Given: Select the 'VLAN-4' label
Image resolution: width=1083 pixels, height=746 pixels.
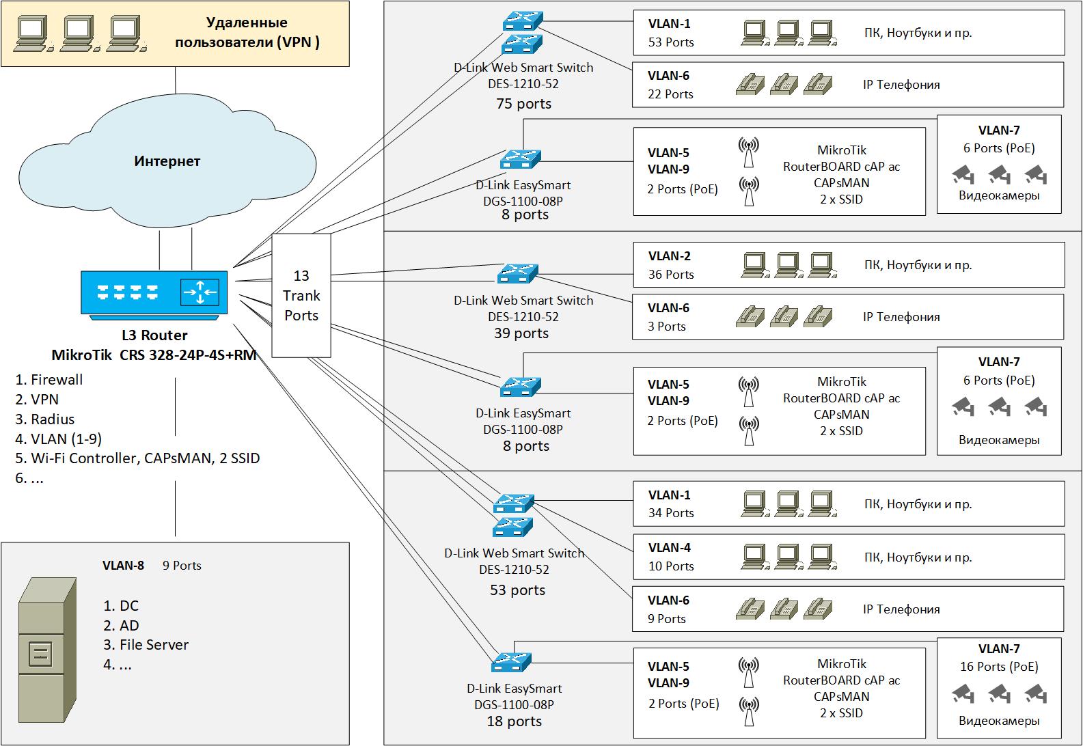Looking at the screenshot, I should pos(670,548).
